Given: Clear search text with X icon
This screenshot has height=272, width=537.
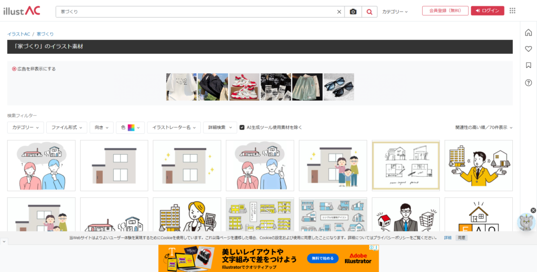Looking at the screenshot, I should pyautogui.click(x=339, y=12).
